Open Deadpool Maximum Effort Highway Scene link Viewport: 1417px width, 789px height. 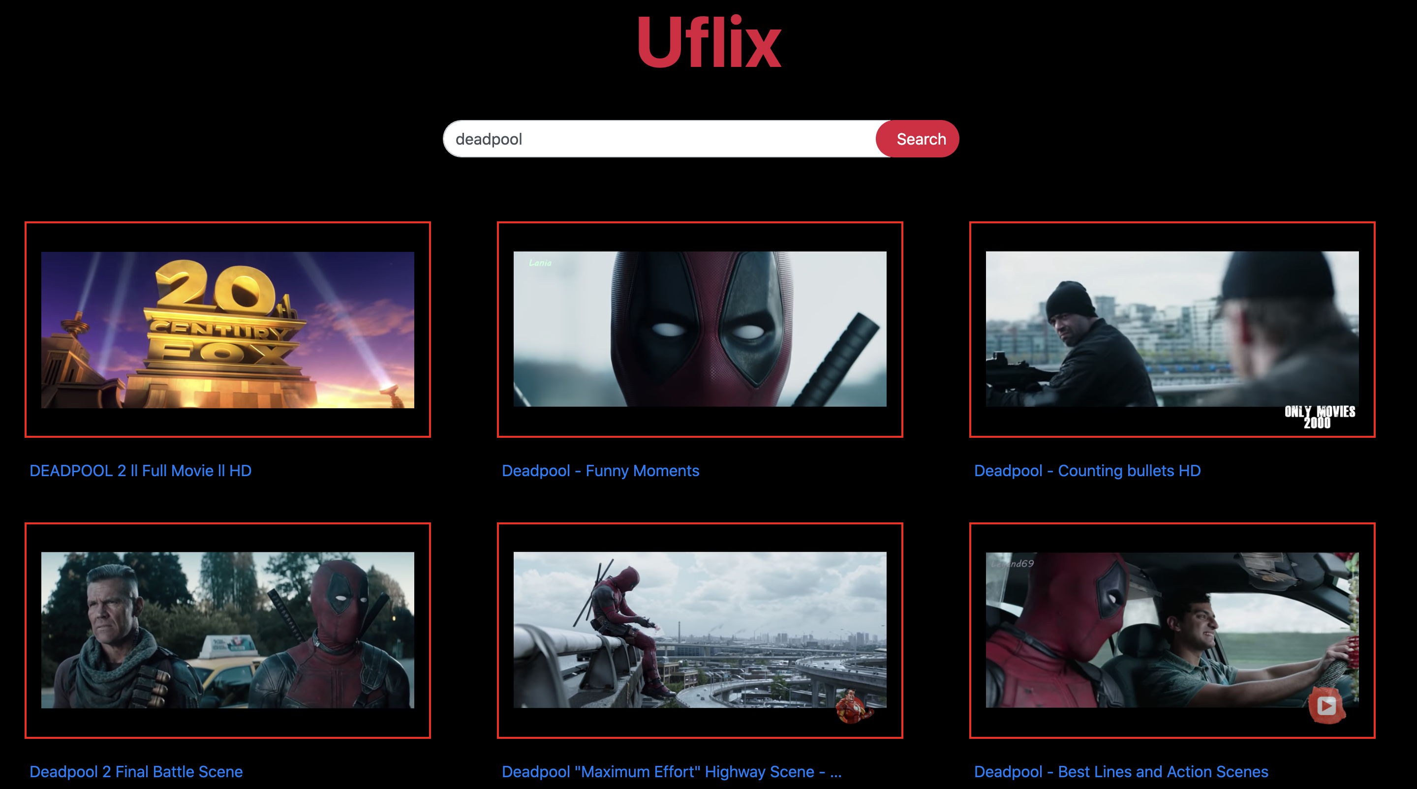pyautogui.click(x=671, y=771)
